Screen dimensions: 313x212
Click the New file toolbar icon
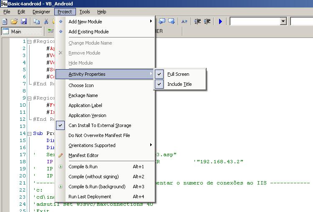point(5,21)
